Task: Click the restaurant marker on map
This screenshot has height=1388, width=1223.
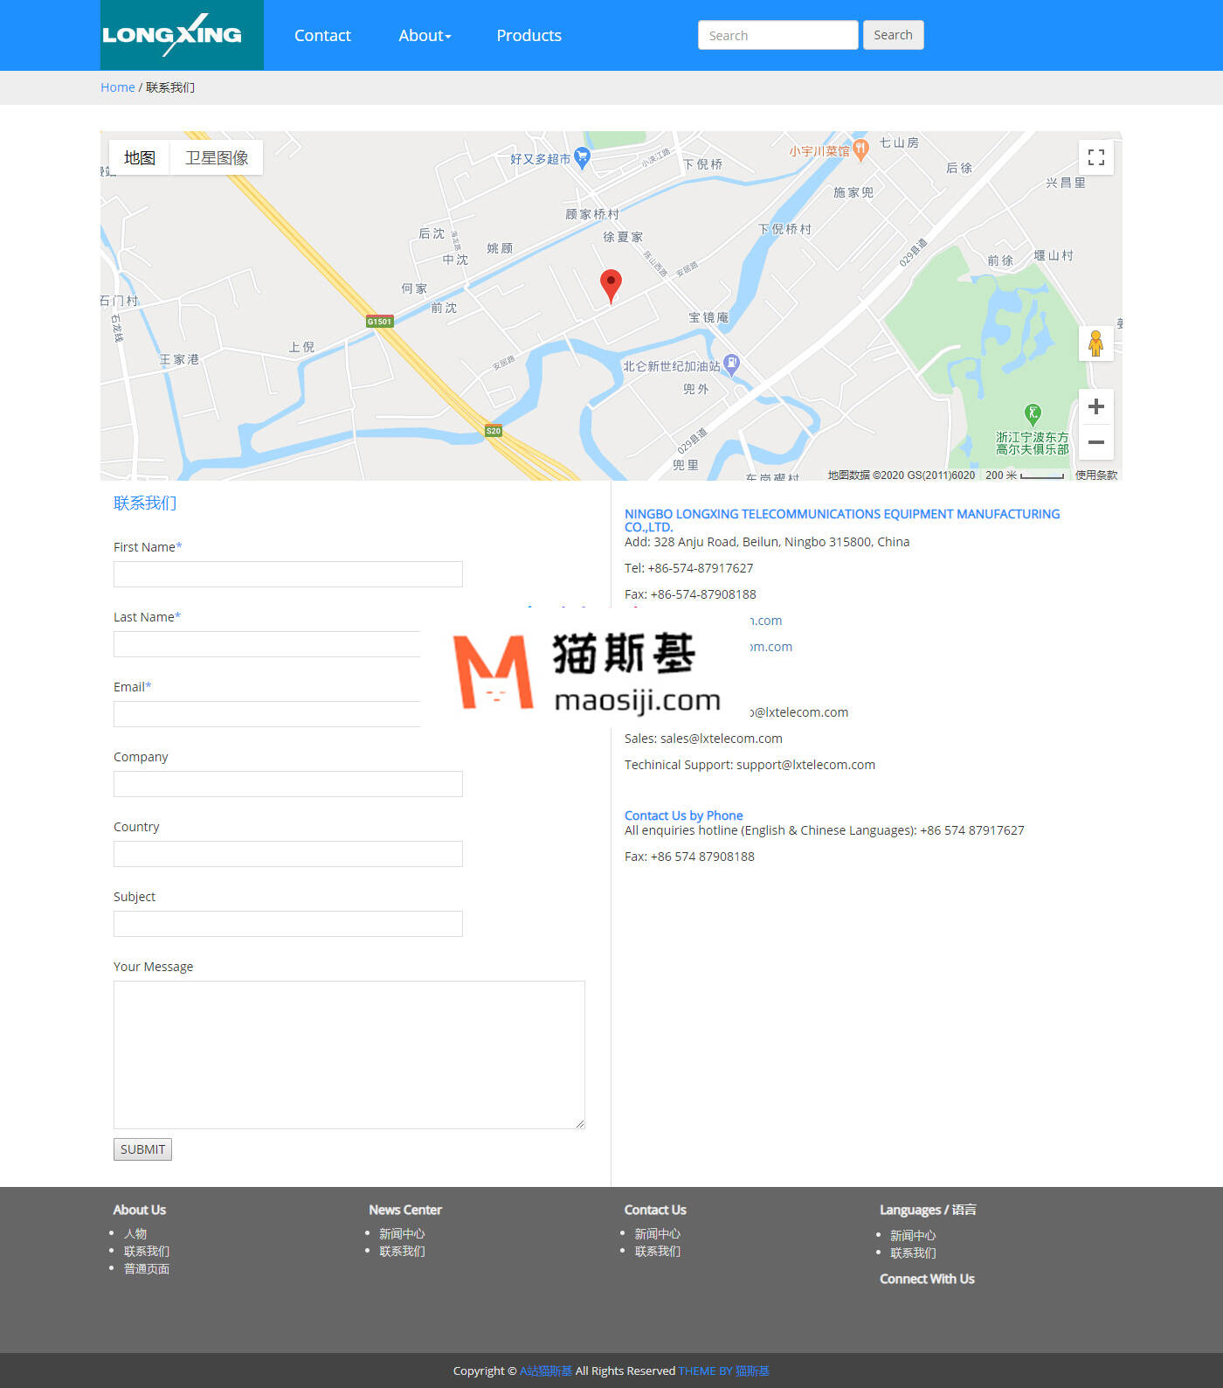Action: coord(860,149)
